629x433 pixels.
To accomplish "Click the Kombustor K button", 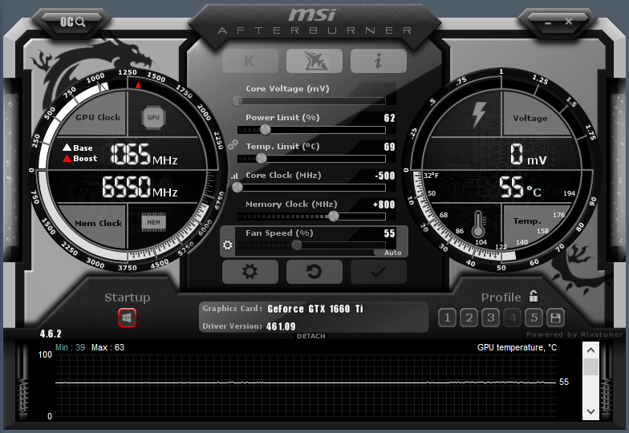I will (250, 61).
